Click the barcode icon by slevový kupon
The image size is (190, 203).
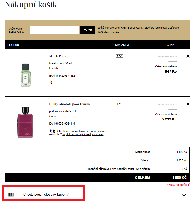11,195
